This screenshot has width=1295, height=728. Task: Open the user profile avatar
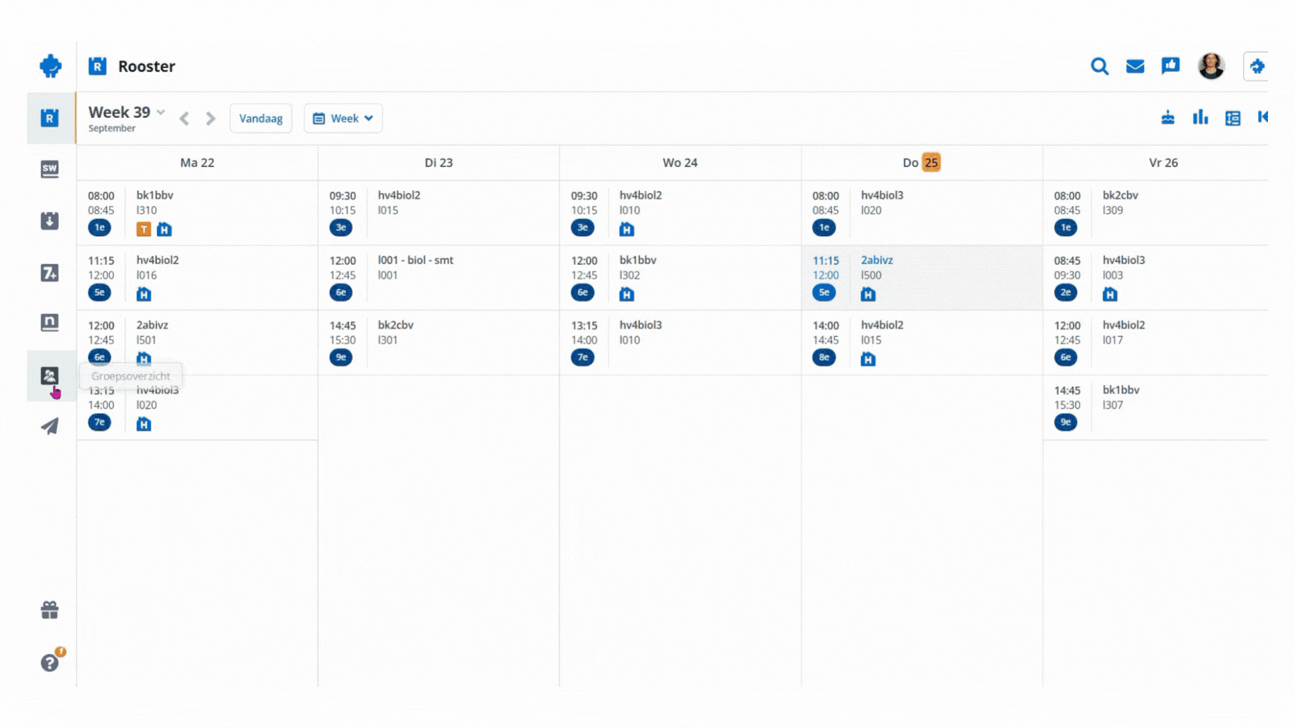coord(1211,66)
